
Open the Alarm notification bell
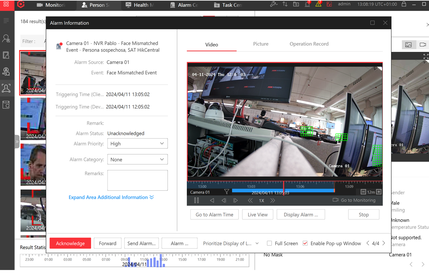coord(307,4)
